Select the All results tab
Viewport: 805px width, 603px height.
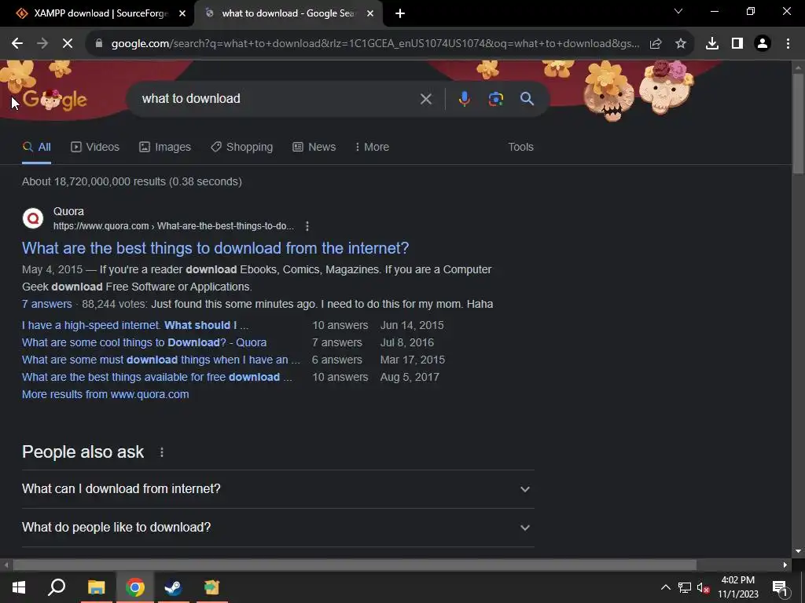(x=36, y=147)
